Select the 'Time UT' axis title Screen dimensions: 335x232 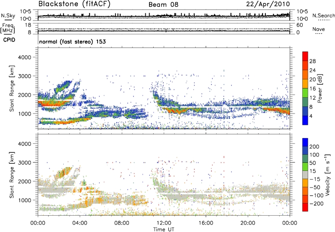pos(164,229)
